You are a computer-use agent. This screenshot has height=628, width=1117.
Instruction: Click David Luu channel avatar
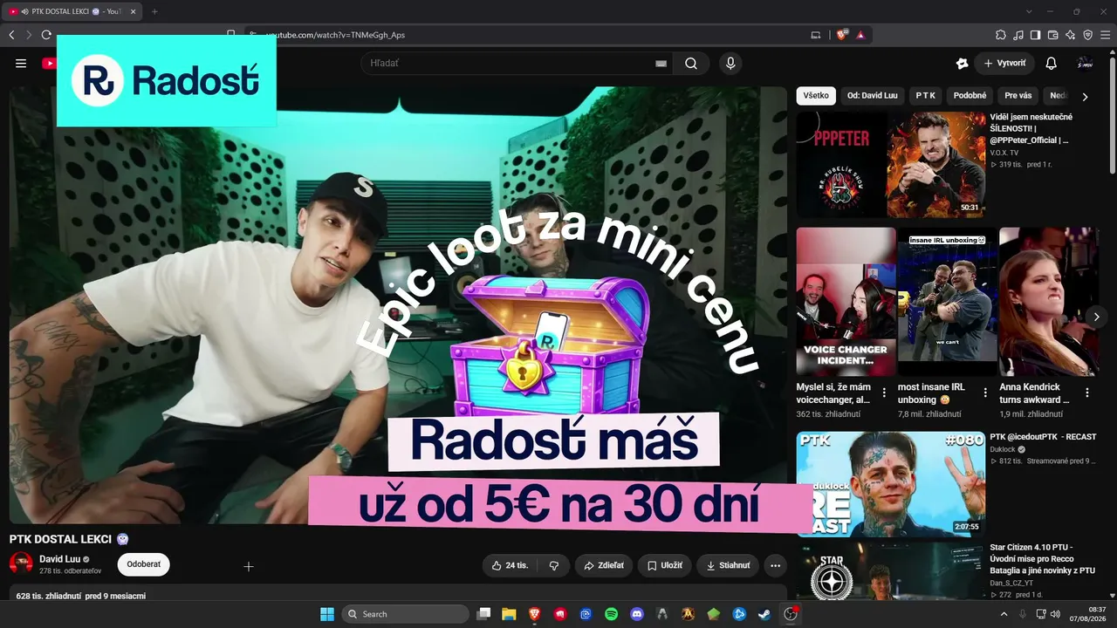21,563
